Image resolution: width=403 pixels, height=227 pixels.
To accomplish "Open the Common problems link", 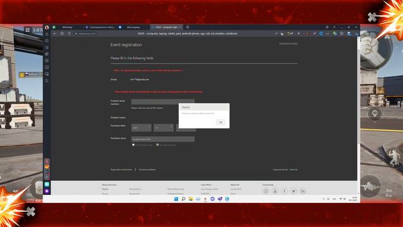I will pos(147,170).
